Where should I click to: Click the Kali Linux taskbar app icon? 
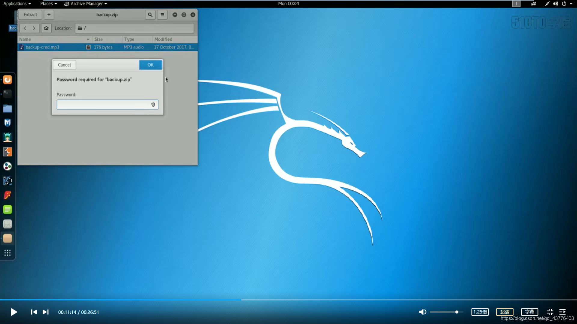point(8,181)
